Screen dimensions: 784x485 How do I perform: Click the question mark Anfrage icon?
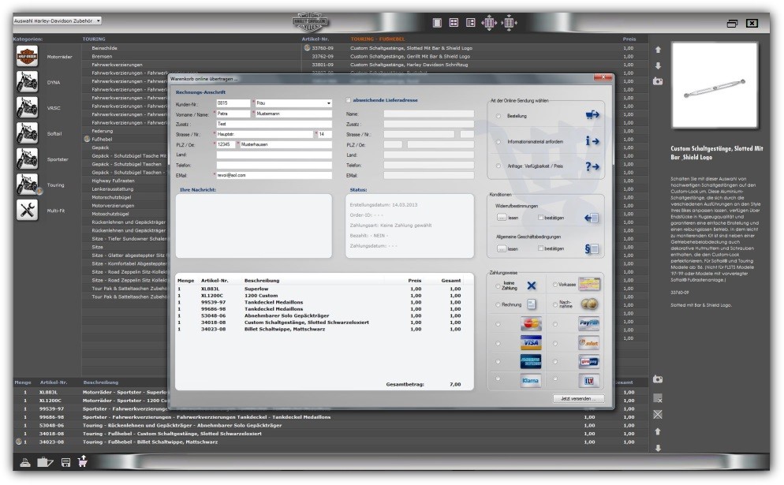(592, 166)
